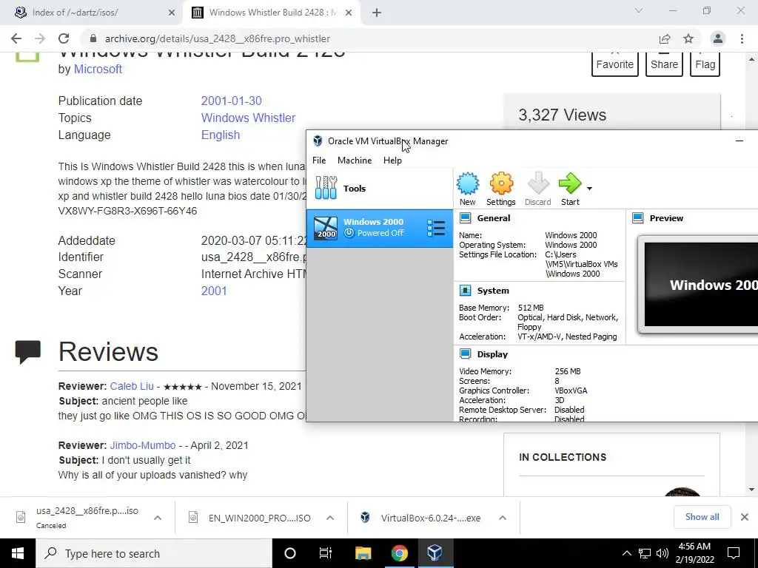Switch to the Index of /~dartz/isos/ tab

(91, 13)
